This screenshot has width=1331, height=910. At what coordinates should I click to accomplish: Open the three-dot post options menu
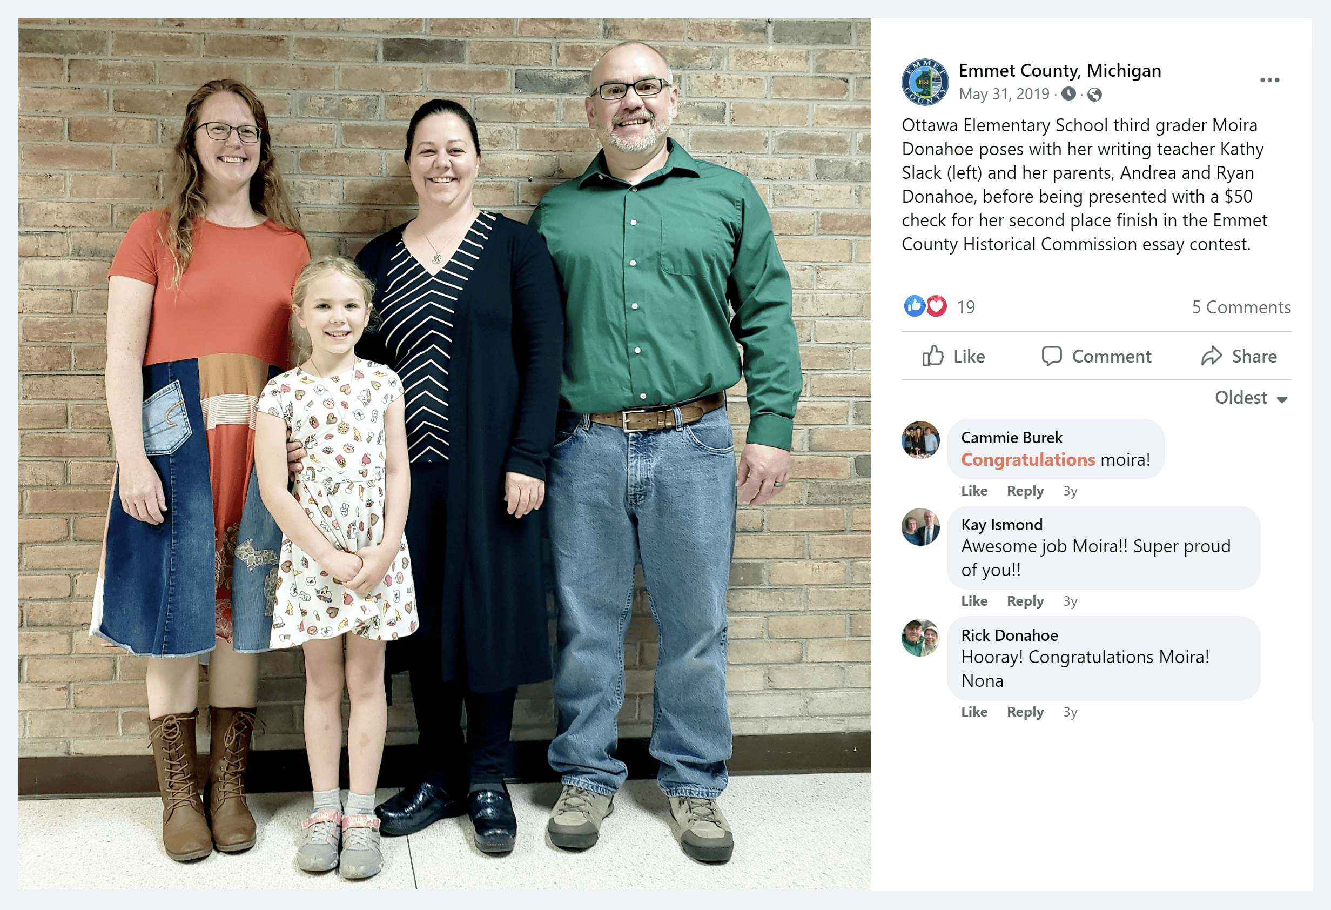(x=1269, y=80)
